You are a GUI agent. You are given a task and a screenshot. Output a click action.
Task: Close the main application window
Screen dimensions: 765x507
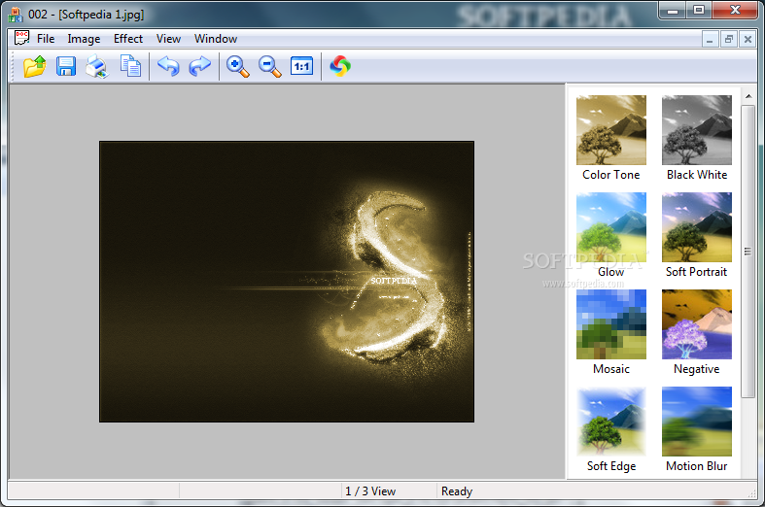pos(735,11)
